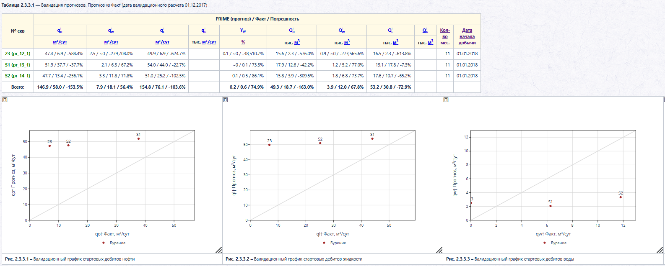Viewport: 665px width, 266px height.
Task: Click the Yw column header link
Action: pyautogui.click(x=243, y=31)
